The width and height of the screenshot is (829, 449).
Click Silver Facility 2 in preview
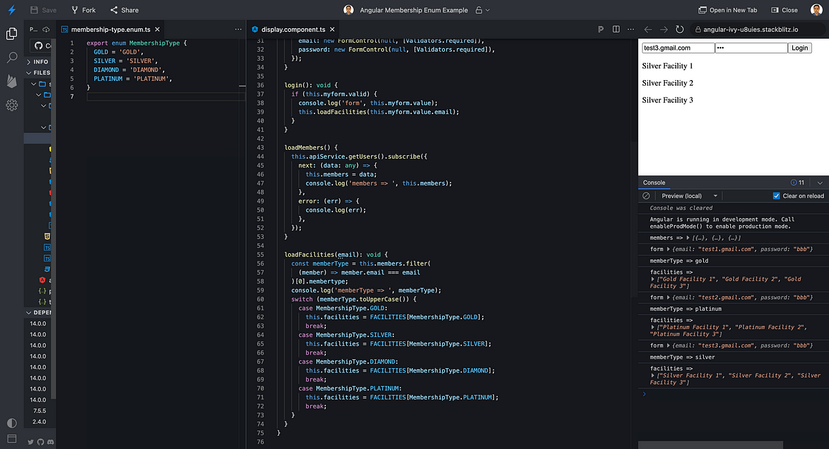(x=667, y=83)
